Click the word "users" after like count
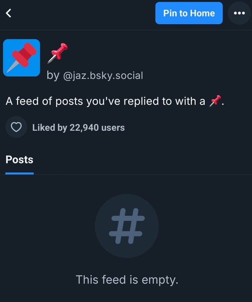The height and width of the screenshot is (302, 252). click(x=113, y=128)
